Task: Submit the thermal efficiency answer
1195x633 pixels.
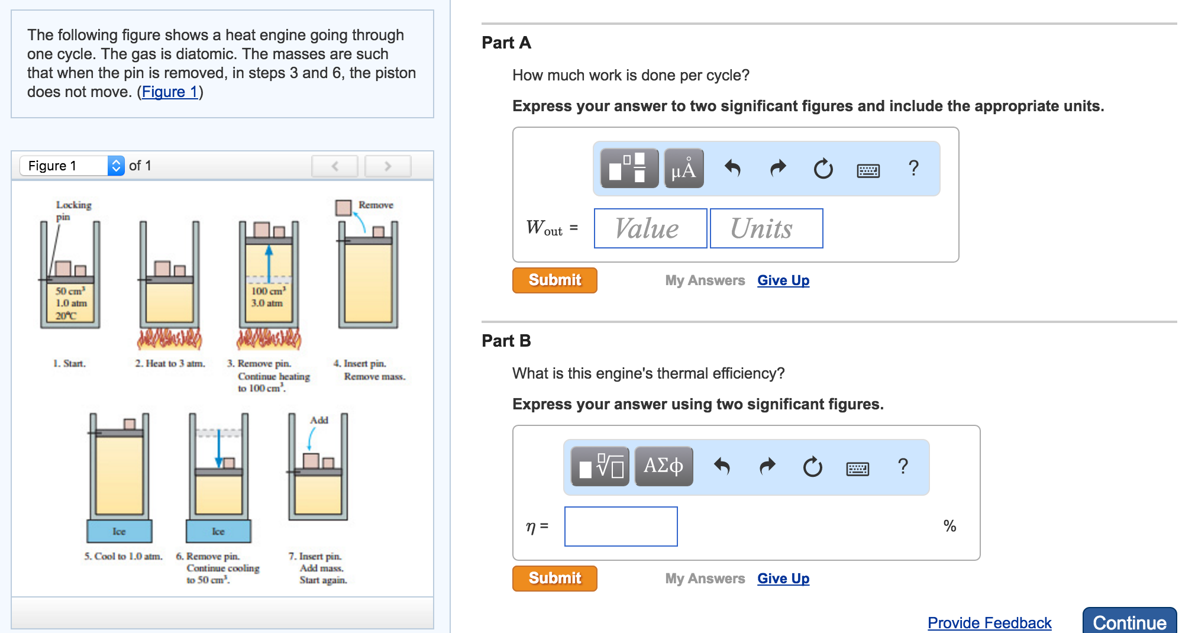Action: [554, 578]
